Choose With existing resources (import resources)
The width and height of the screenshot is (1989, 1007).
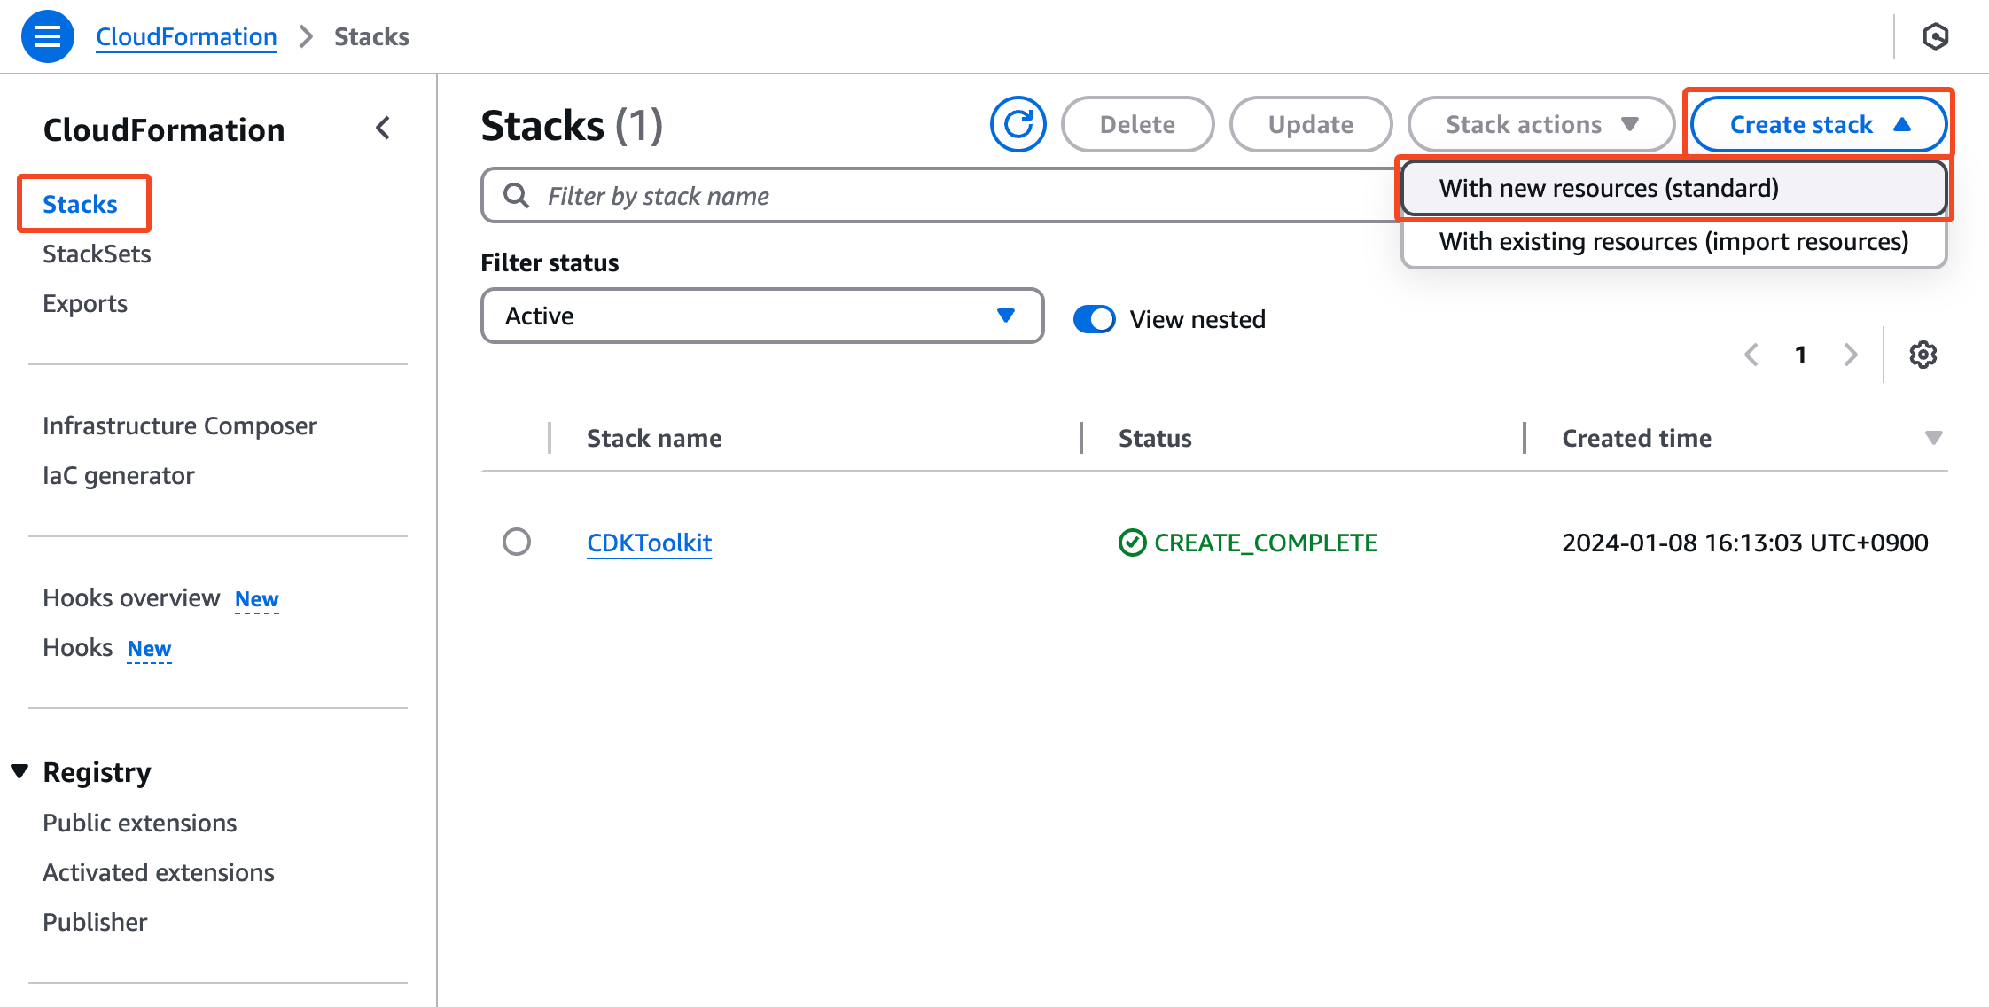pyautogui.click(x=1673, y=241)
